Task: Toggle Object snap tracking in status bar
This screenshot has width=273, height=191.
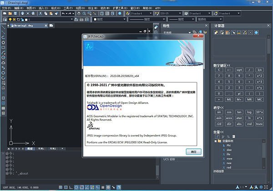Action: tap(87, 187)
